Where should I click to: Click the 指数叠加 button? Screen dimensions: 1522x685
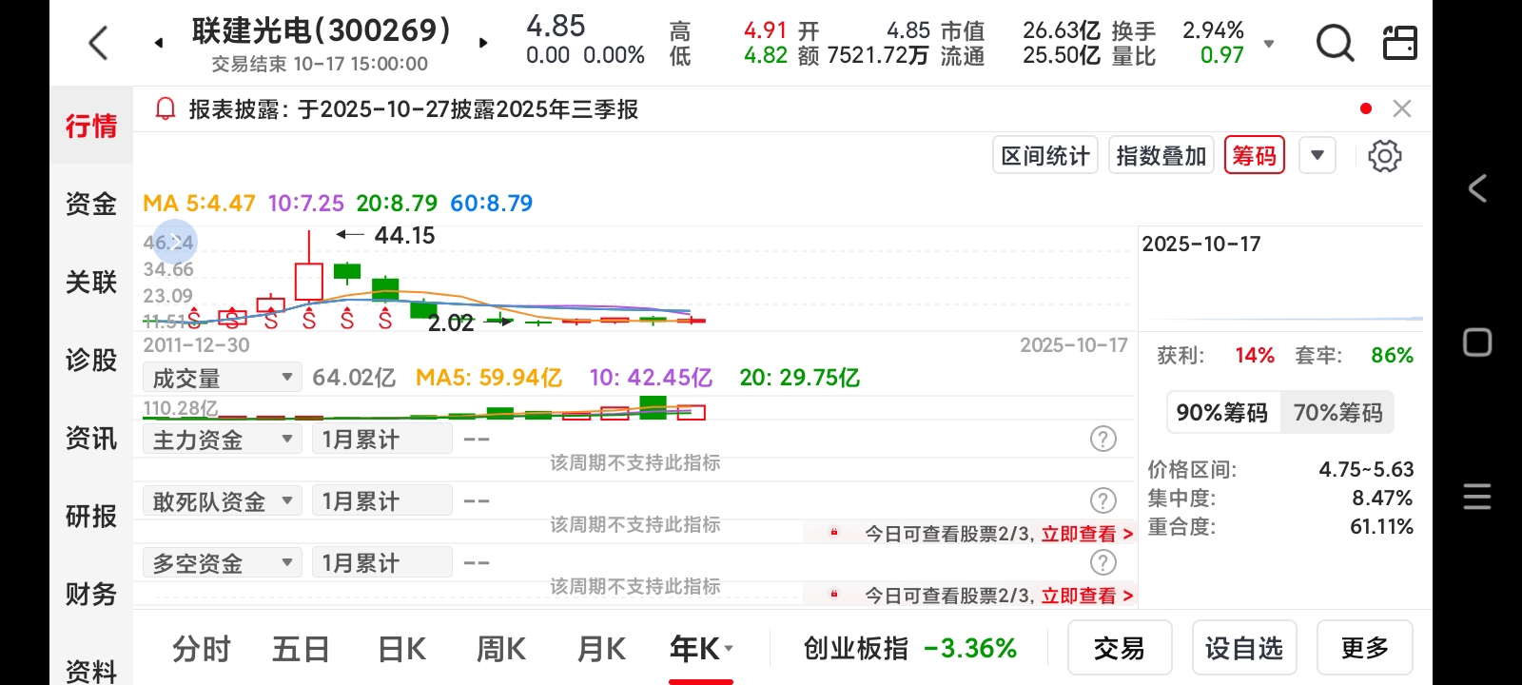coord(1161,155)
